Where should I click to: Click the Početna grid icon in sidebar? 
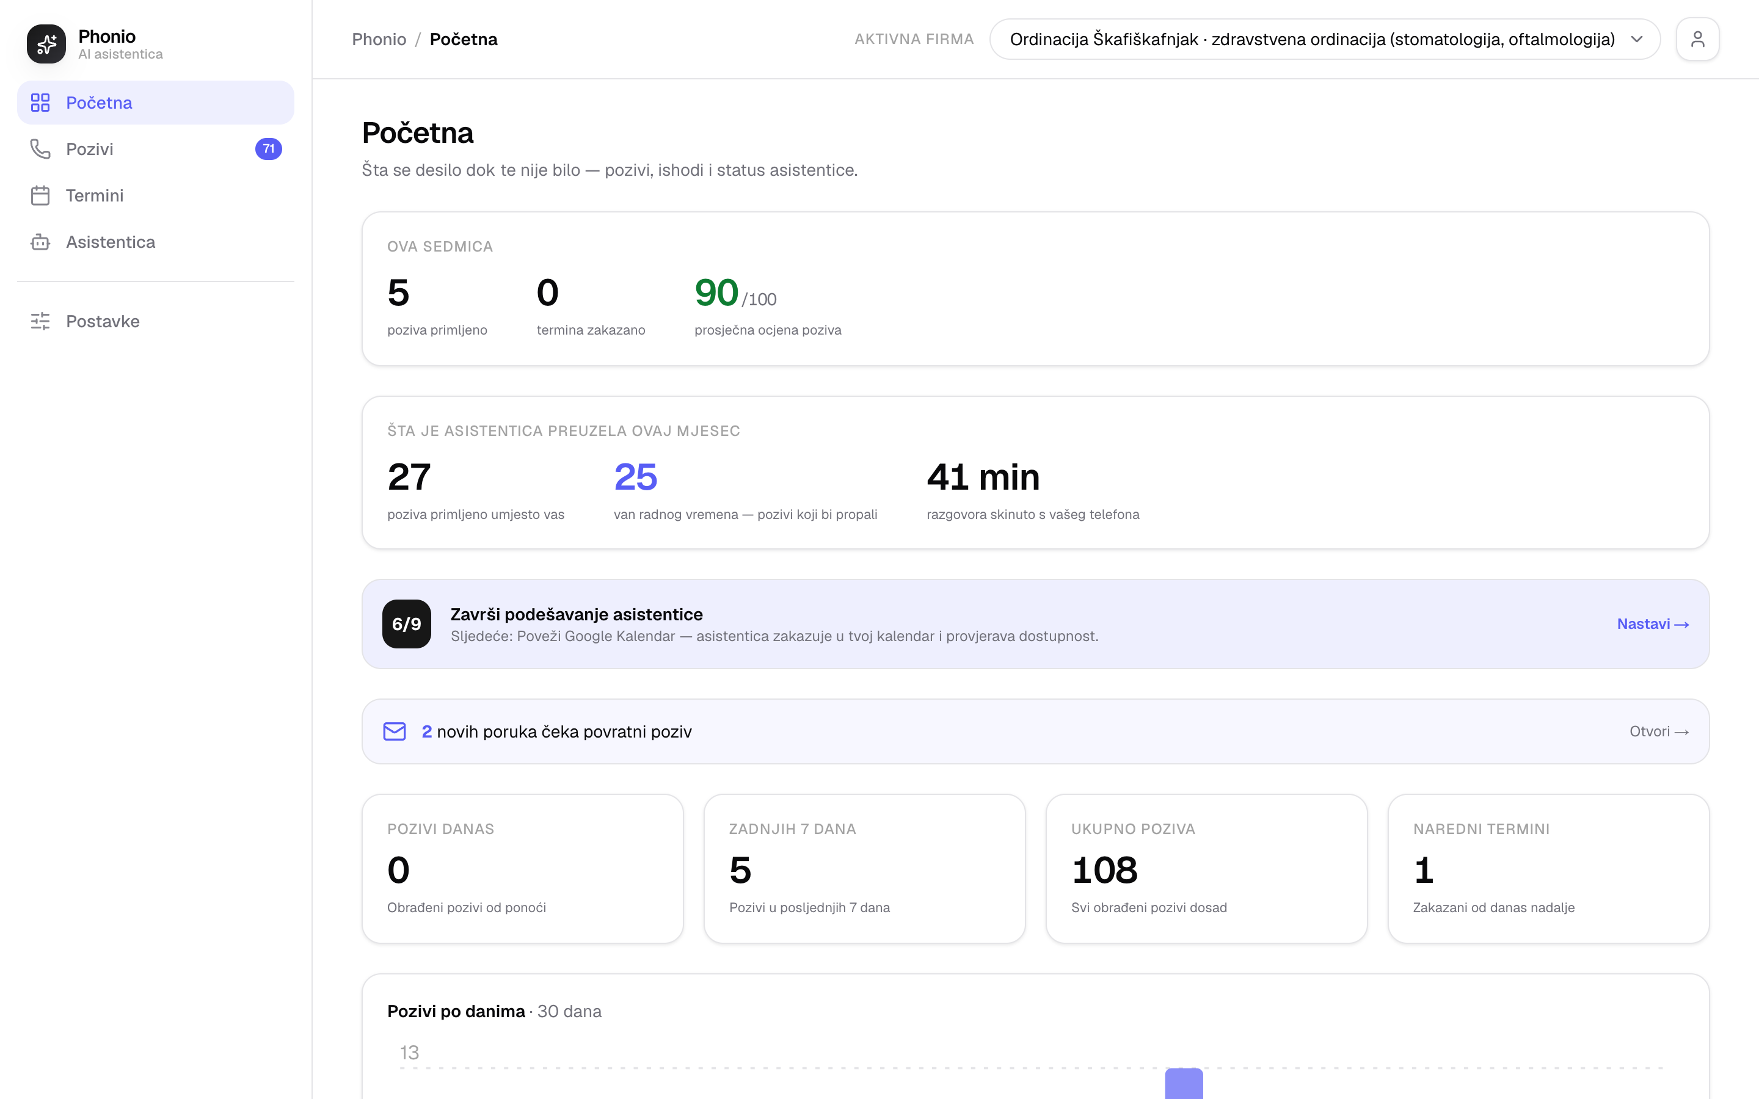point(40,103)
